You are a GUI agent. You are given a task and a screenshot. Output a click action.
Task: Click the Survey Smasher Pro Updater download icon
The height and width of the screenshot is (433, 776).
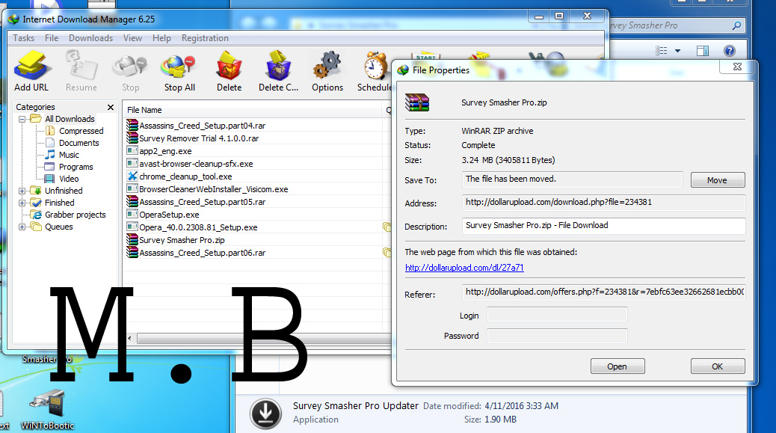click(x=265, y=413)
